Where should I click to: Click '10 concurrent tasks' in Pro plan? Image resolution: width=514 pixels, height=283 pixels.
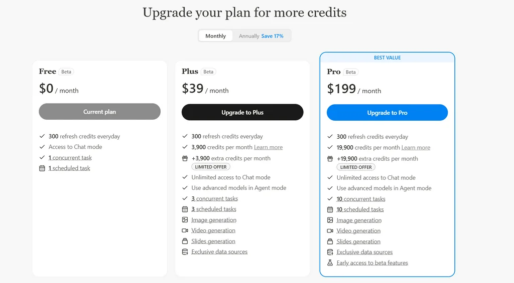click(x=361, y=199)
